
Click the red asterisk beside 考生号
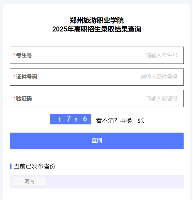tap(14, 55)
